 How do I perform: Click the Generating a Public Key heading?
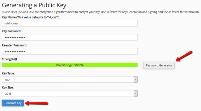[x=34, y=5]
